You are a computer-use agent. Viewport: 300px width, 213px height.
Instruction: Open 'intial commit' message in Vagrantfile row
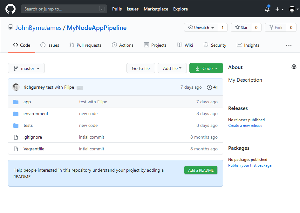click(x=92, y=149)
